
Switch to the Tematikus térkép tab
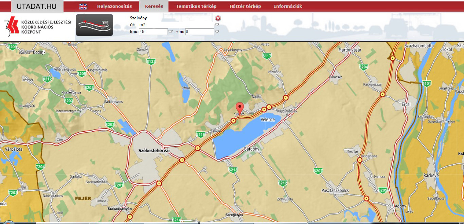pyautogui.click(x=196, y=6)
